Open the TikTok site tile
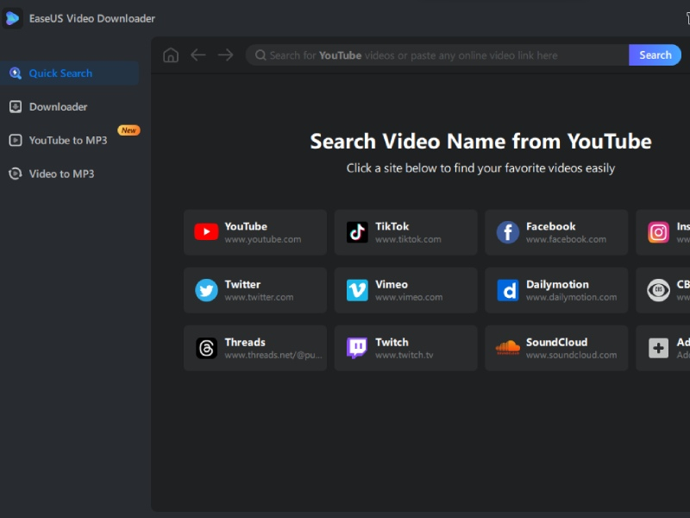This screenshot has height=518, width=690. pos(405,232)
